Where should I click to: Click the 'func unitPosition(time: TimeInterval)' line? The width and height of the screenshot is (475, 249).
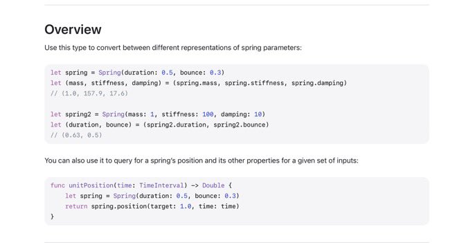click(x=141, y=185)
